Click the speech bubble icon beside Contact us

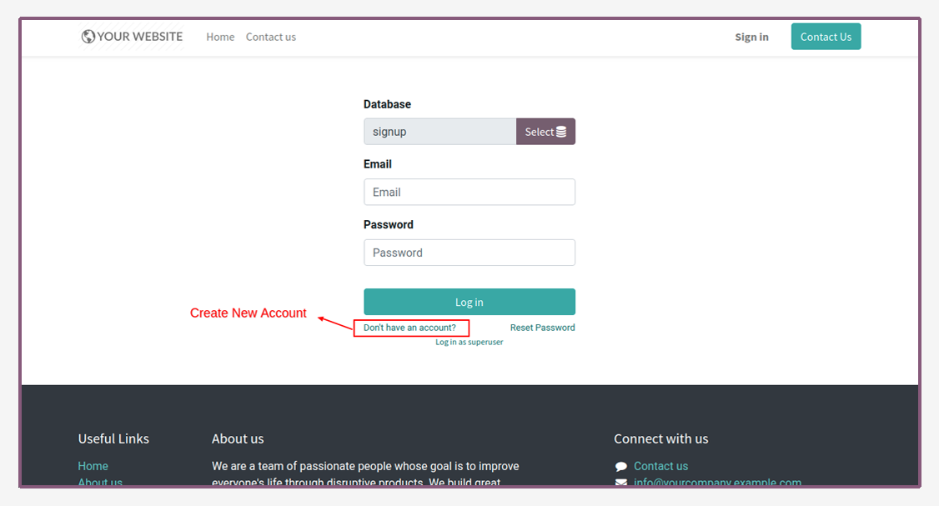621,467
